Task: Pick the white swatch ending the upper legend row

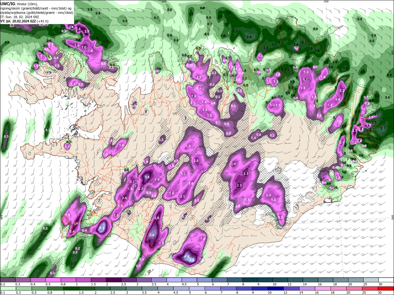Action: tap(386, 280)
